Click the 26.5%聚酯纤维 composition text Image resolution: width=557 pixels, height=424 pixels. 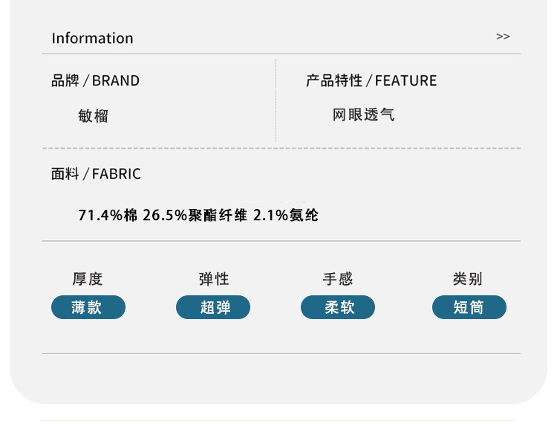pyautogui.click(x=195, y=216)
